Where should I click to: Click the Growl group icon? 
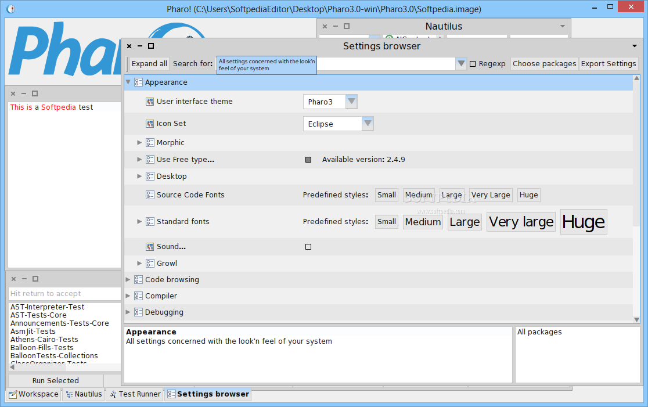(150, 263)
